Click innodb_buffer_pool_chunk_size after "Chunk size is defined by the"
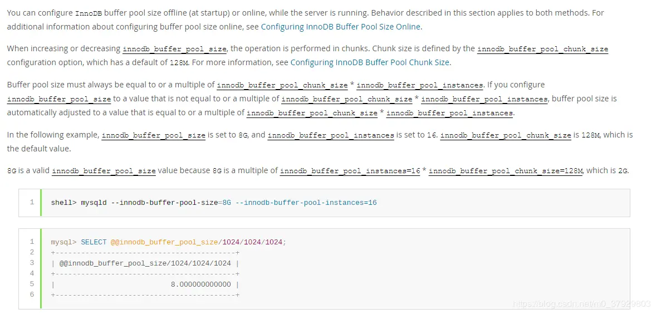This screenshot has width=656, height=314. click(542, 49)
